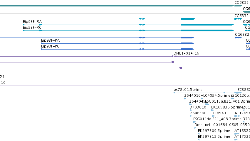Screen dimensions: 250x141
Task: Select the Eip93F-RA transcript label
Action: pos(32,22)
